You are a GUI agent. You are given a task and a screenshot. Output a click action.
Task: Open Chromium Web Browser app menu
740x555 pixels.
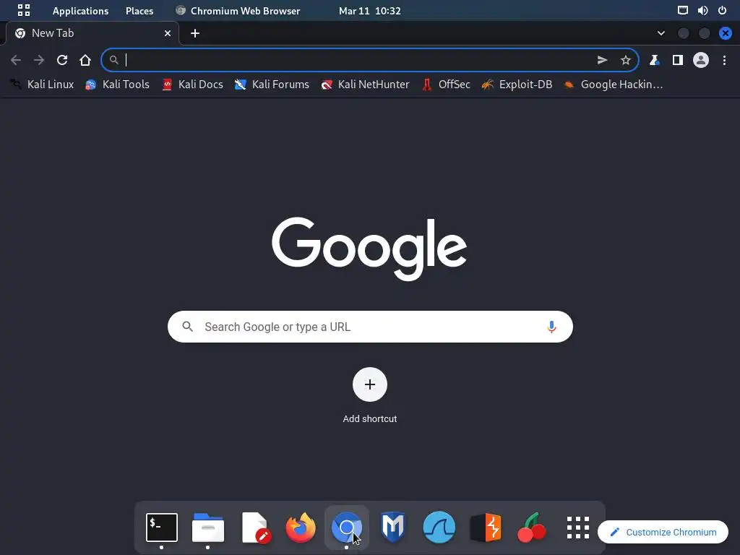238,10
